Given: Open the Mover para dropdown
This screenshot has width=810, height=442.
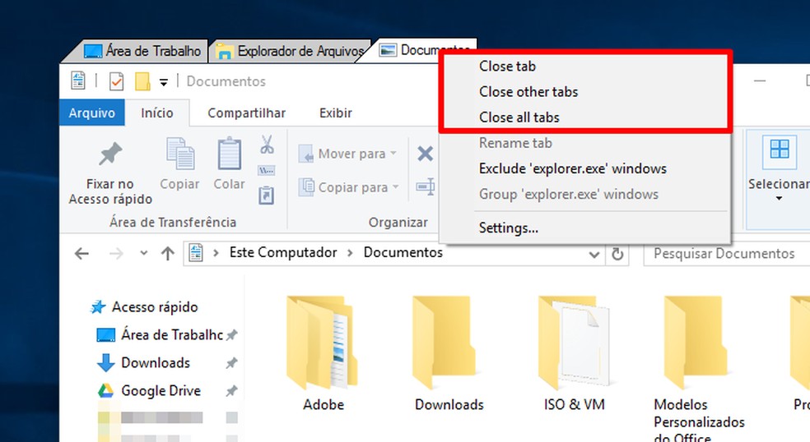Looking at the screenshot, I should tap(348, 154).
